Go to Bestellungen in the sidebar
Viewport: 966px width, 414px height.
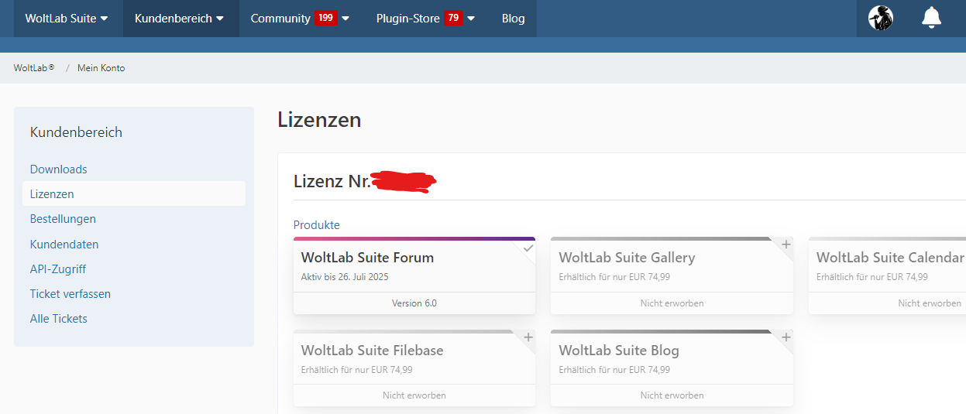(x=63, y=219)
